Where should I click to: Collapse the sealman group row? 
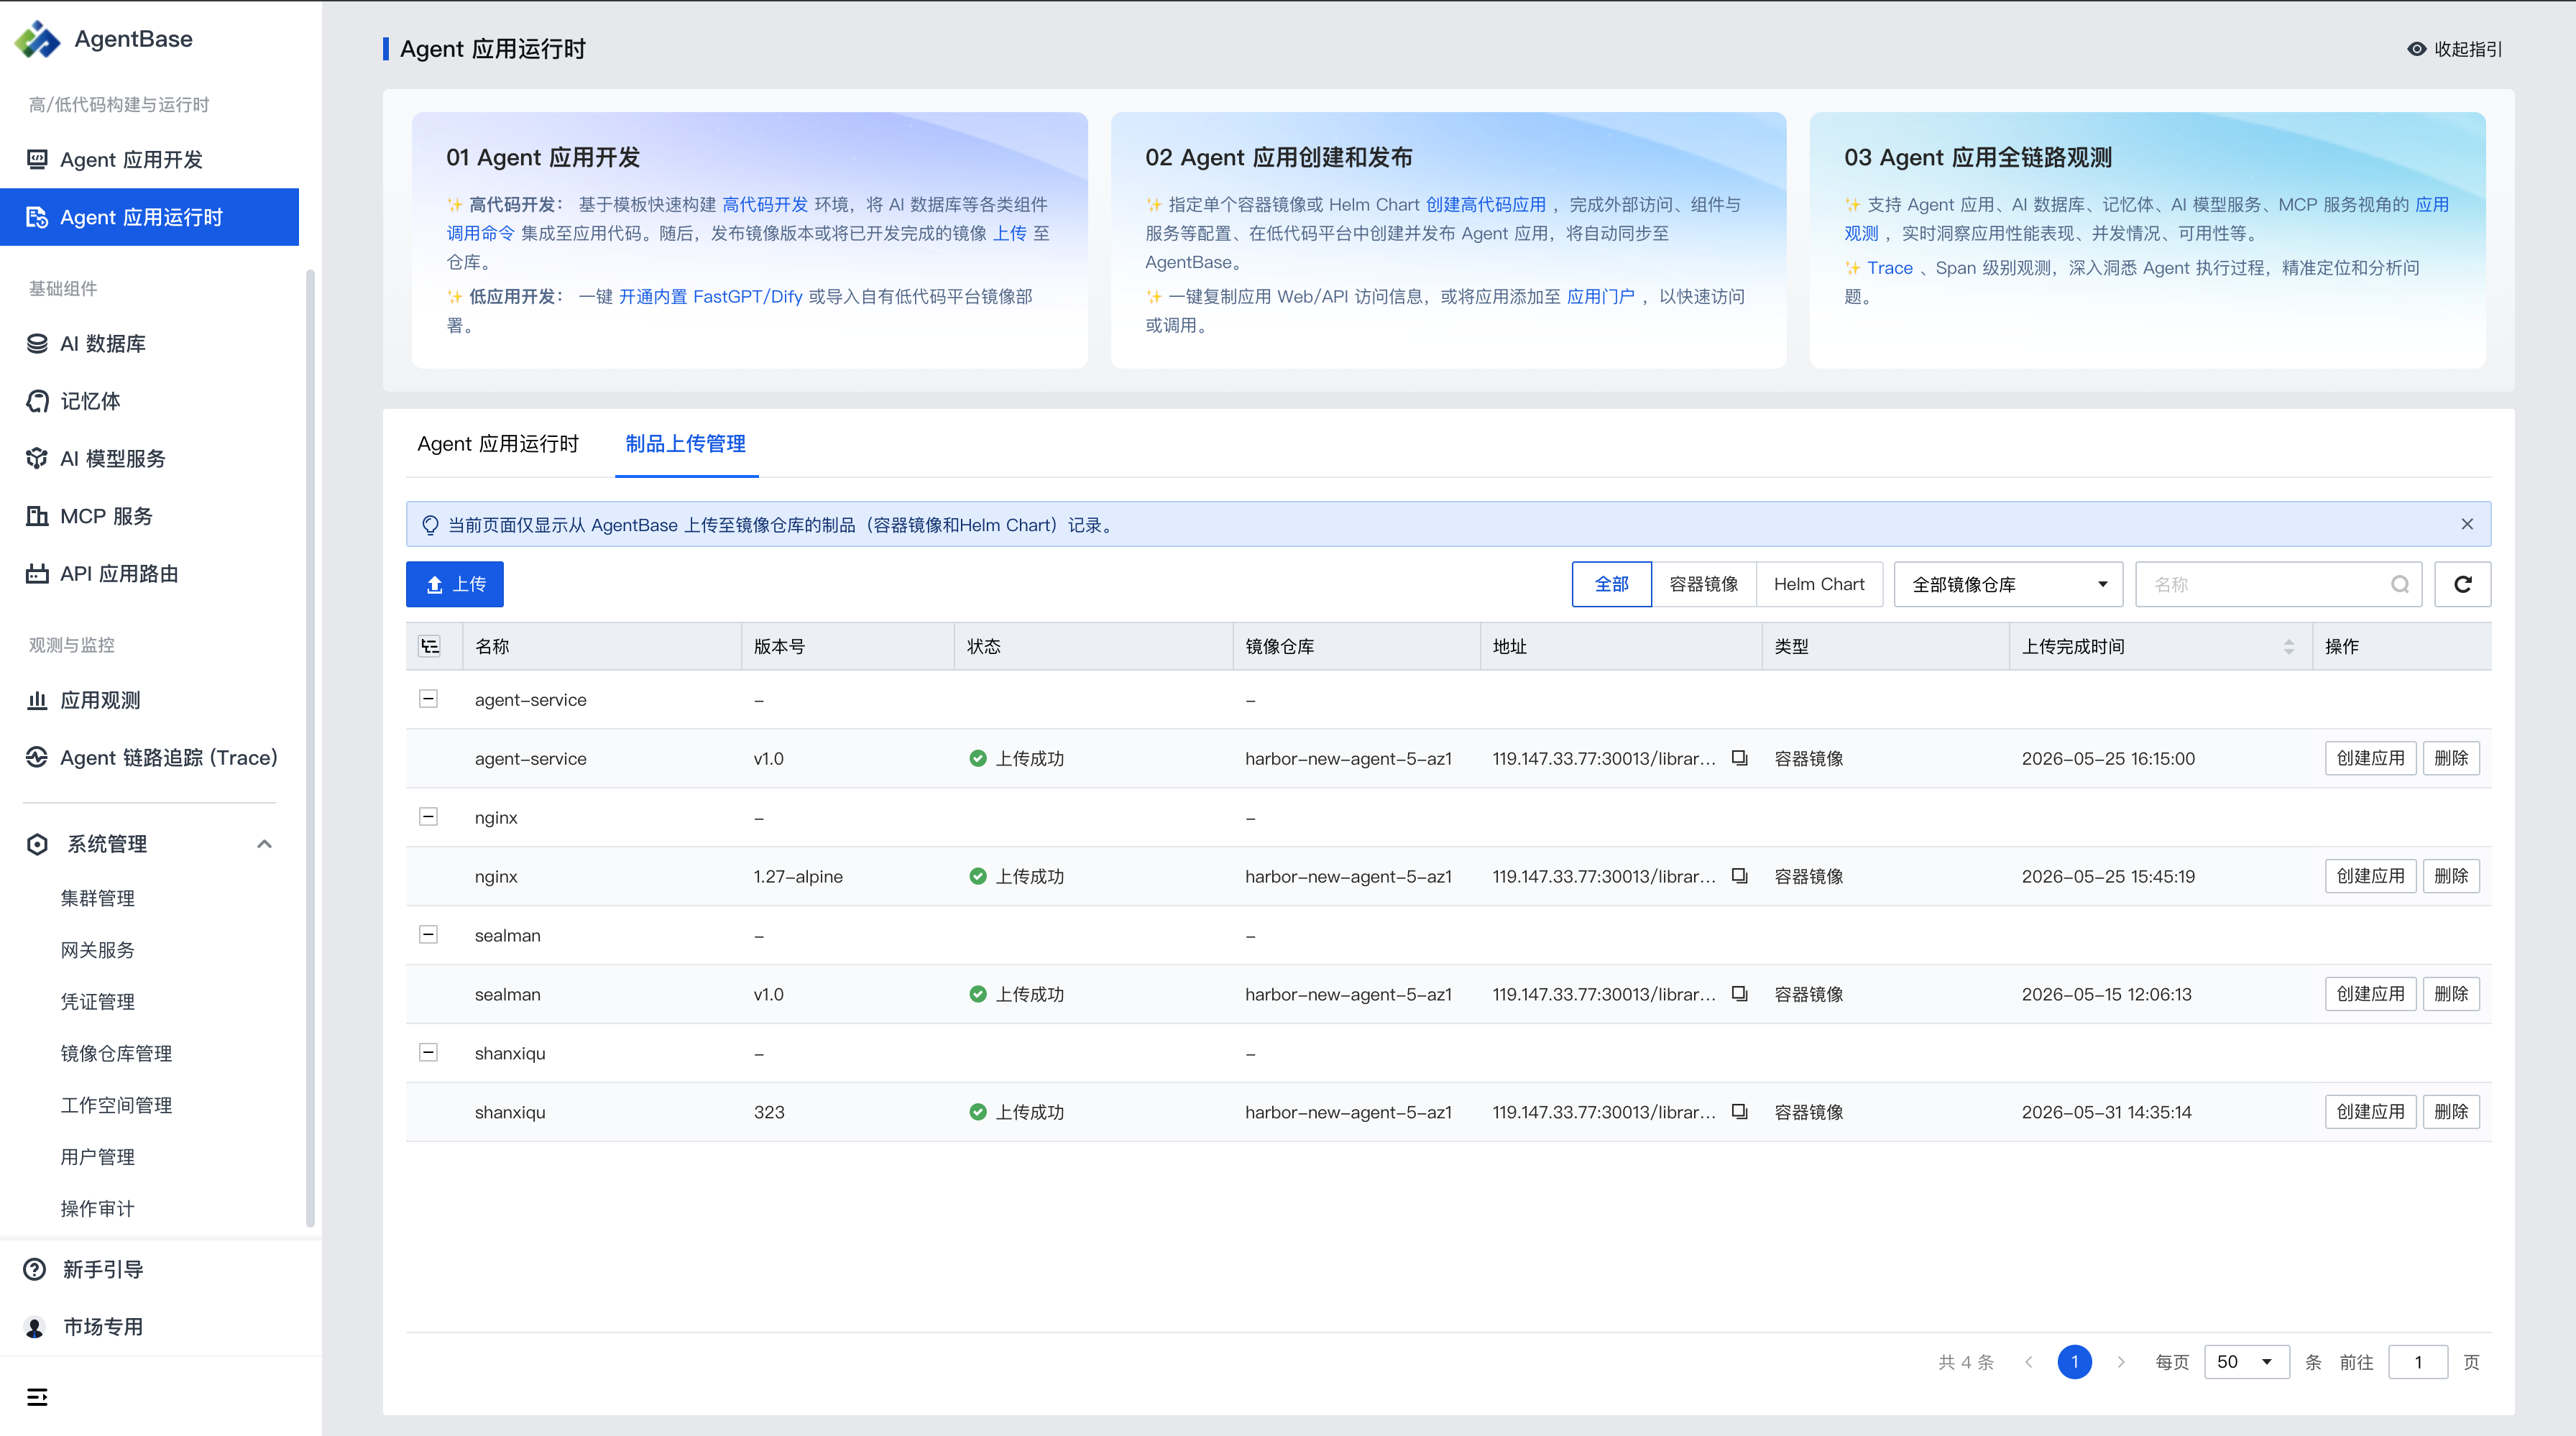coord(428,935)
